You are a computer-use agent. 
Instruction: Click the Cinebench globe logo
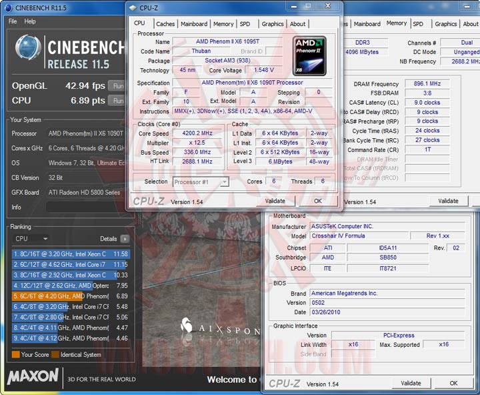[28, 47]
